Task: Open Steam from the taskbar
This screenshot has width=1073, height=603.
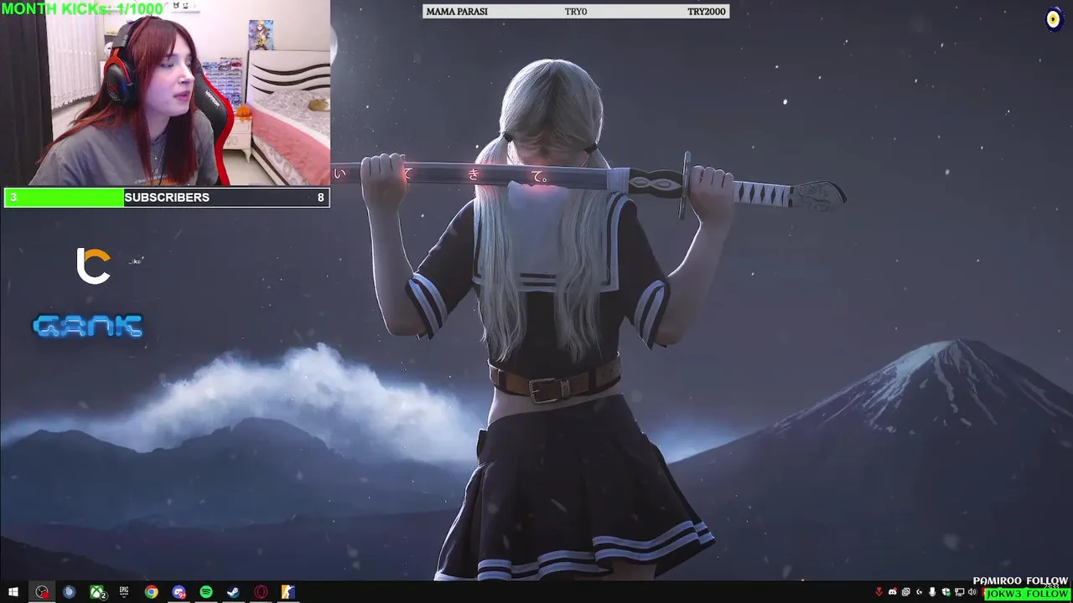Action: [233, 592]
